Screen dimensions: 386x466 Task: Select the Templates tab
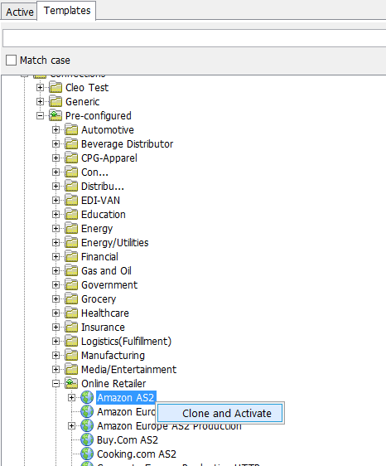[x=67, y=11]
